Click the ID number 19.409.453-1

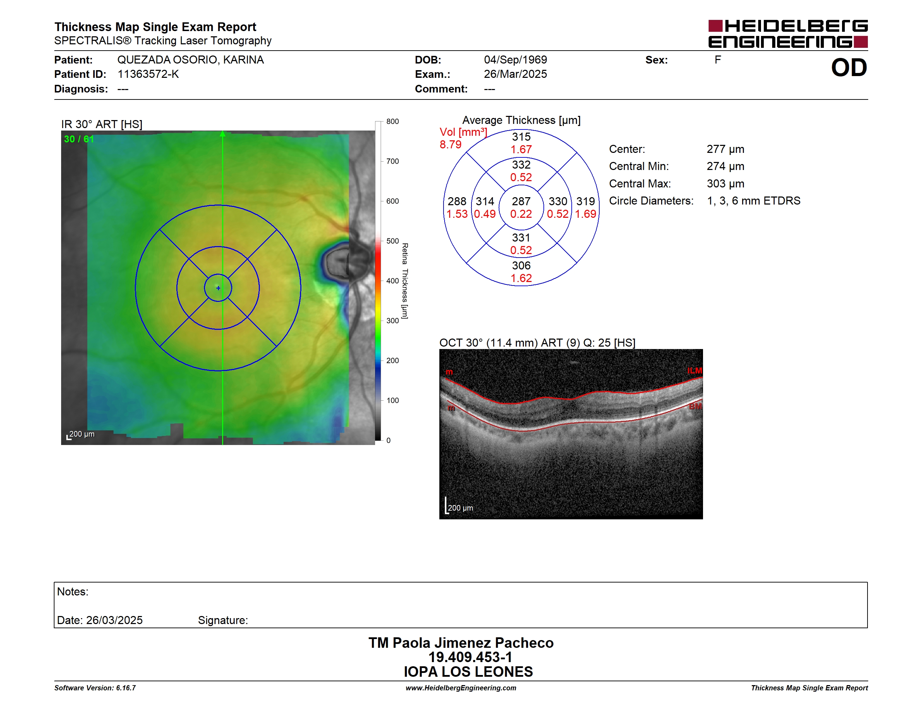coord(470,657)
